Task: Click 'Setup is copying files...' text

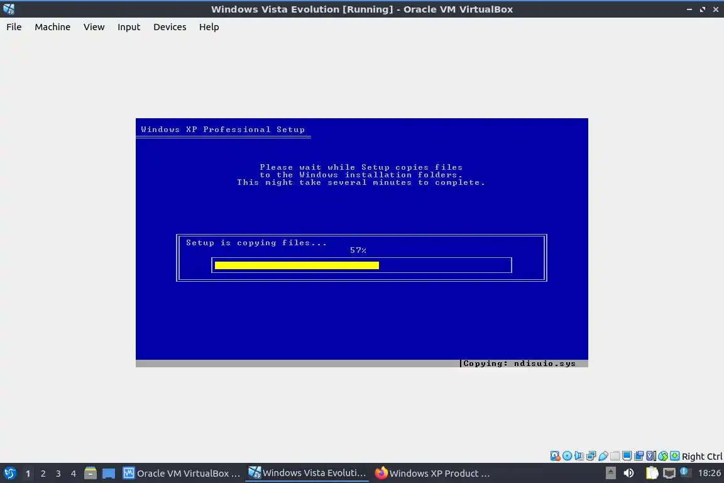Action: tap(256, 243)
